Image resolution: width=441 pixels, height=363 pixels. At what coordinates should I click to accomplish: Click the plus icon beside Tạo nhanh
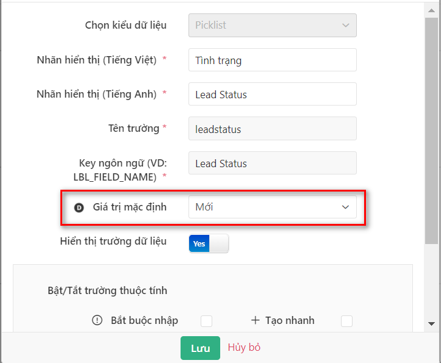point(255,320)
